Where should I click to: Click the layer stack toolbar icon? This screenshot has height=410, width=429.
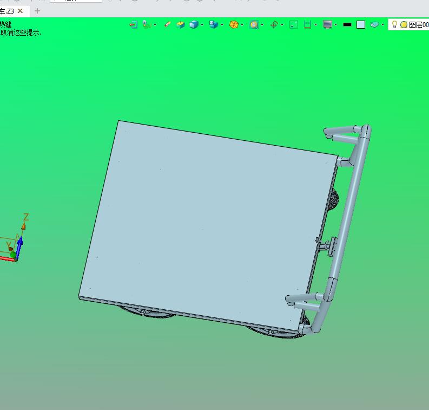[374, 25]
